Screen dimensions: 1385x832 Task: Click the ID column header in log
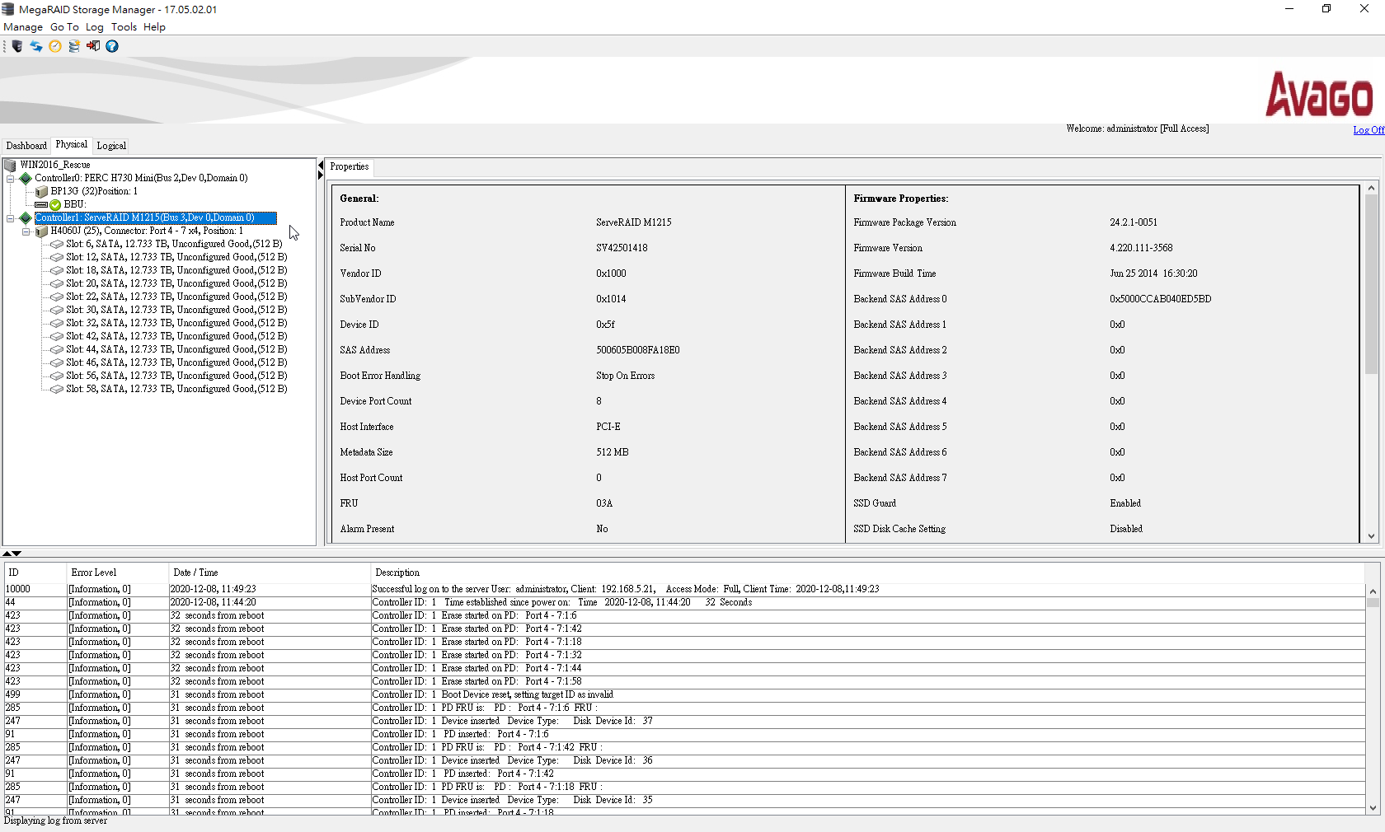pos(35,573)
